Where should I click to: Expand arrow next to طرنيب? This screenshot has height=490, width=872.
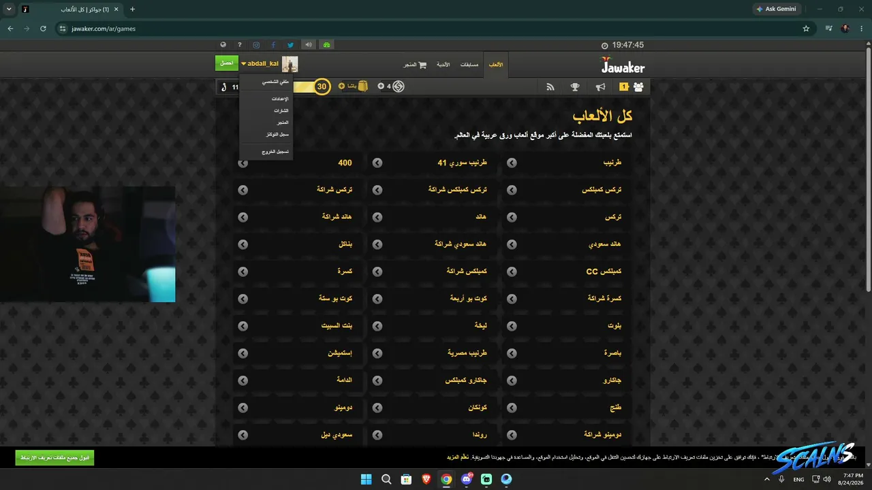tap(512, 163)
